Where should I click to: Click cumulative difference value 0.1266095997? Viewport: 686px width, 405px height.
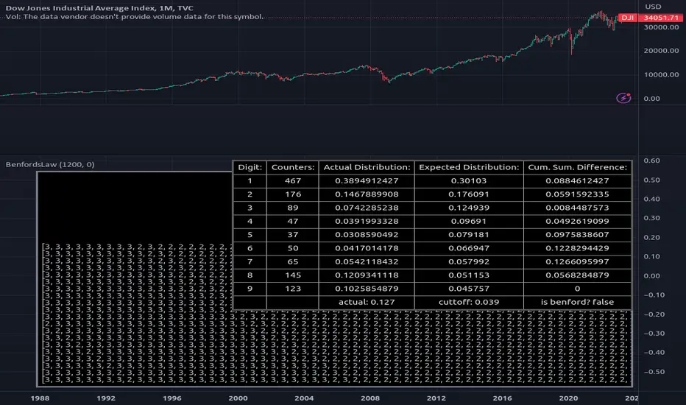point(578,262)
